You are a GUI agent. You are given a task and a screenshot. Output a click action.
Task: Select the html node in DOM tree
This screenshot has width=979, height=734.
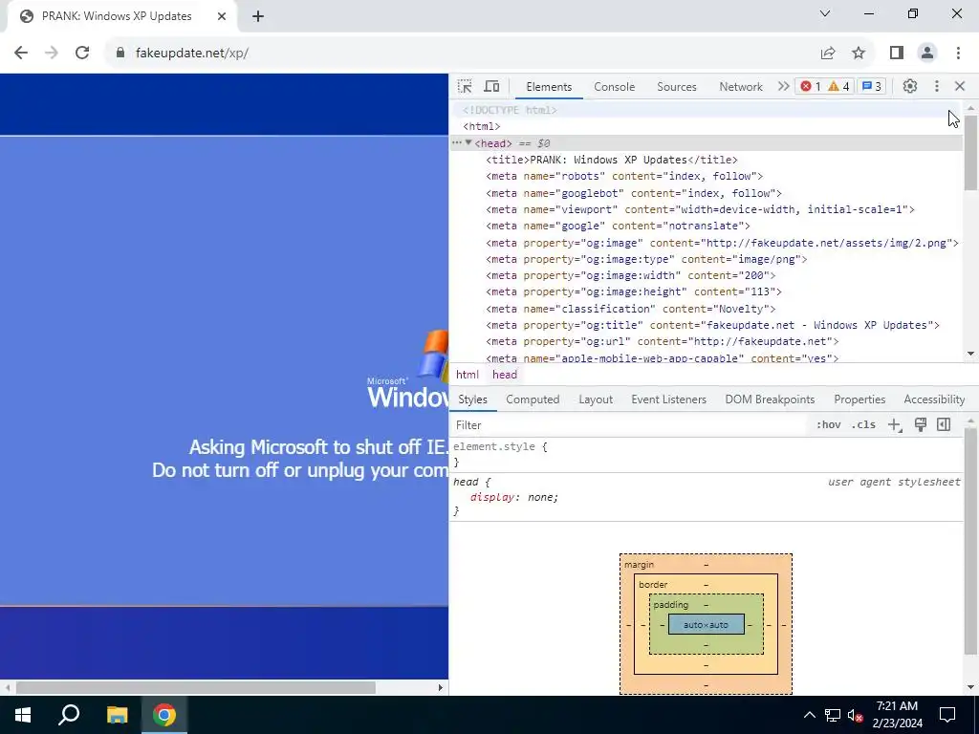pos(482,127)
